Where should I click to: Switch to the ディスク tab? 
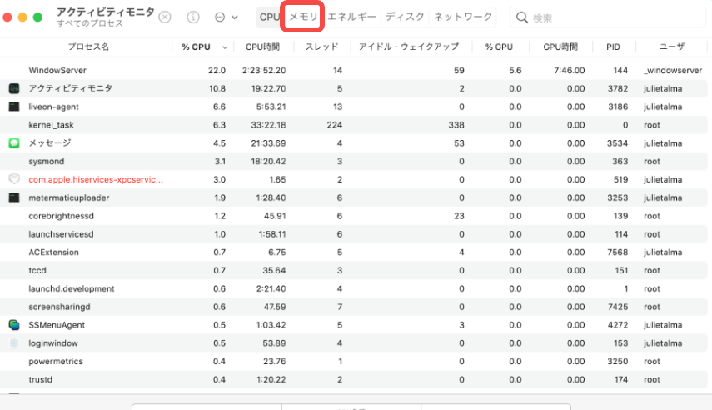coord(405,17)
